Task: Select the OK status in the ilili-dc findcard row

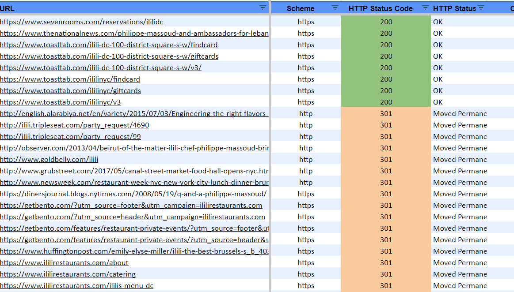Action: coord(438,45)
